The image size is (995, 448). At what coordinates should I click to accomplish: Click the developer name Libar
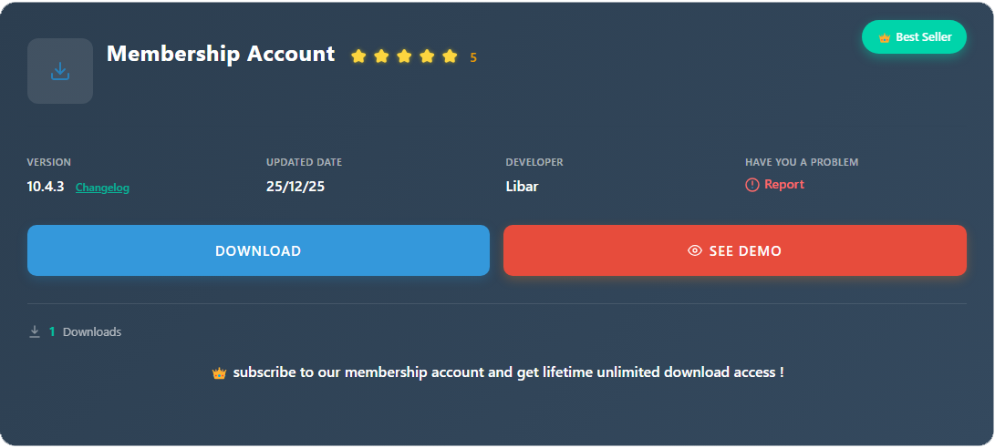[523, 187]
